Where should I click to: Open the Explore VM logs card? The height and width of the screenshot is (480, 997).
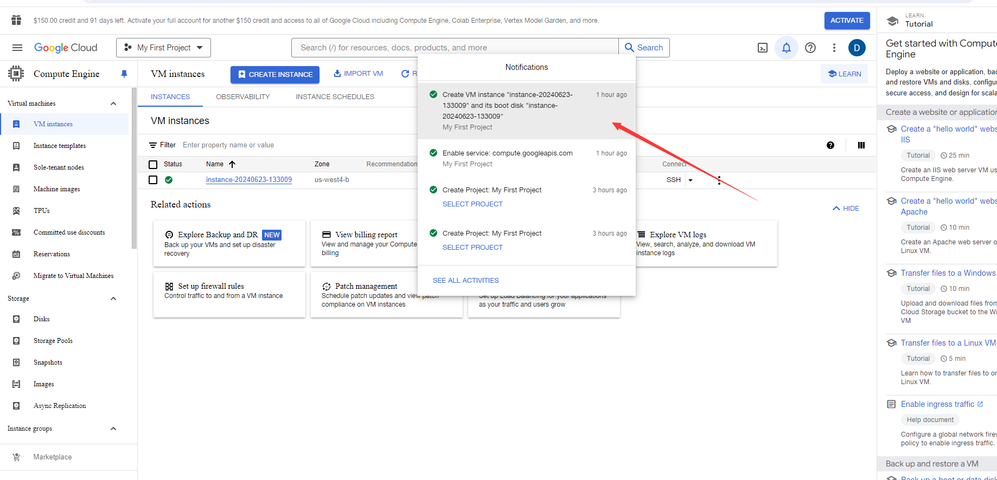click(706, 244)
